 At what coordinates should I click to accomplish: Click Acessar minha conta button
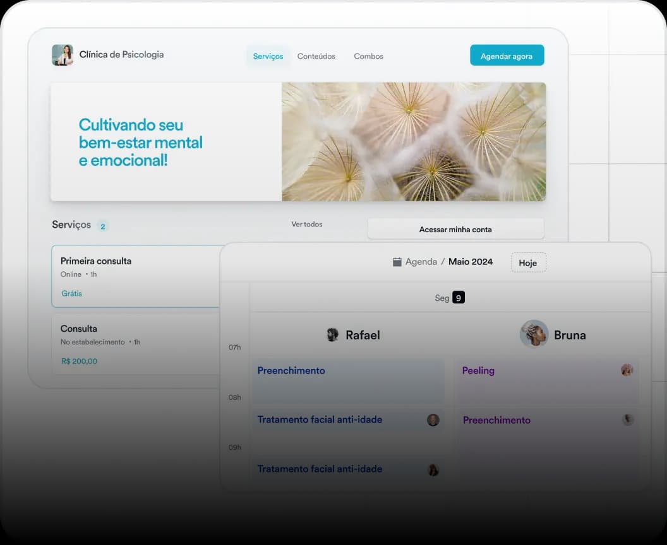(x=455, y=229)
